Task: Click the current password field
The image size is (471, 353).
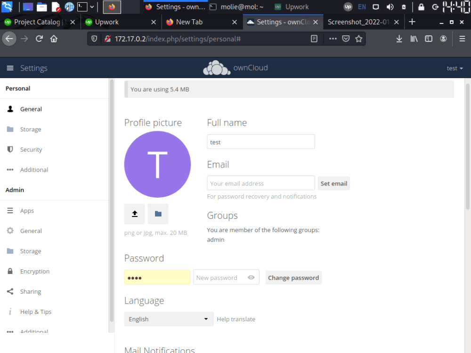Action: coord(157,277)
